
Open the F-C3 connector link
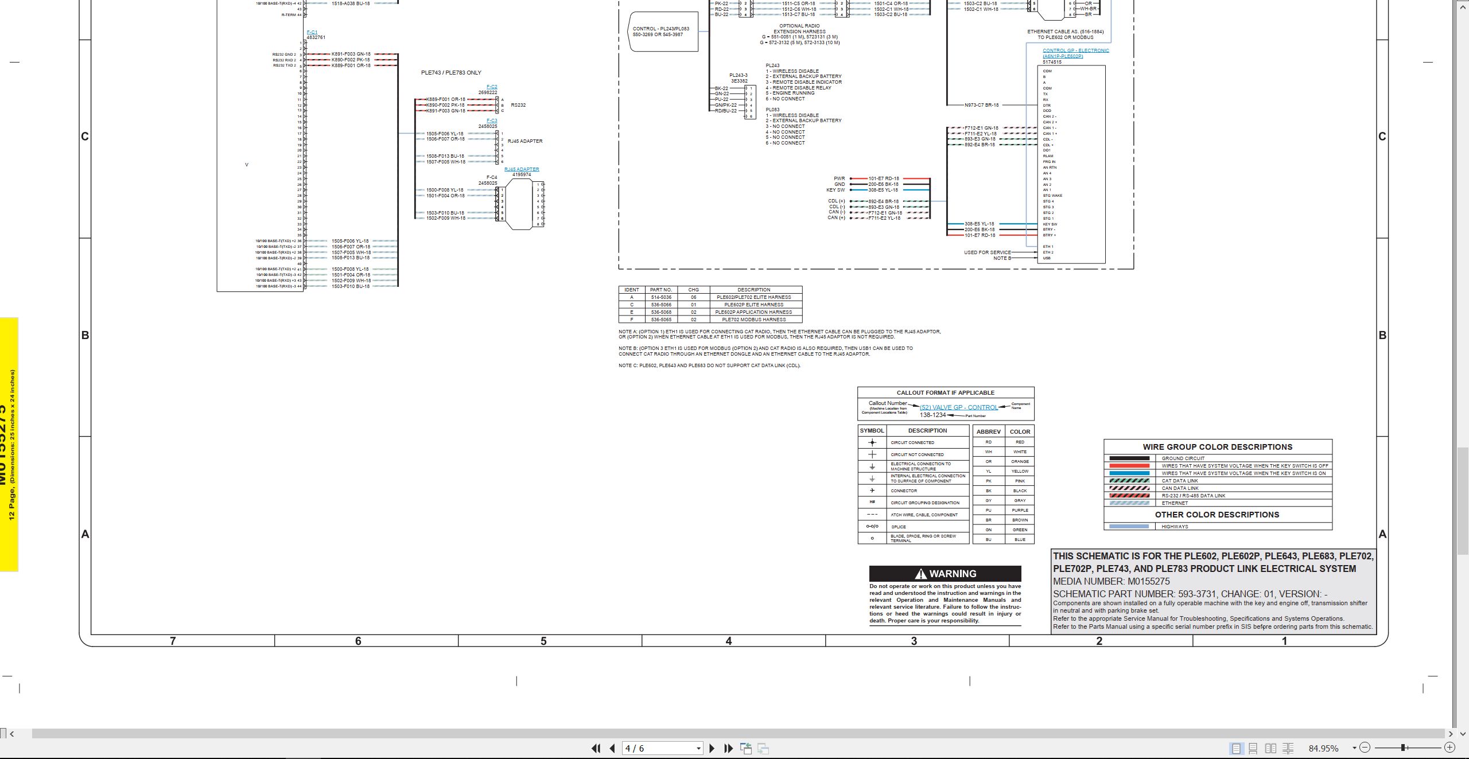coord(492,120)
